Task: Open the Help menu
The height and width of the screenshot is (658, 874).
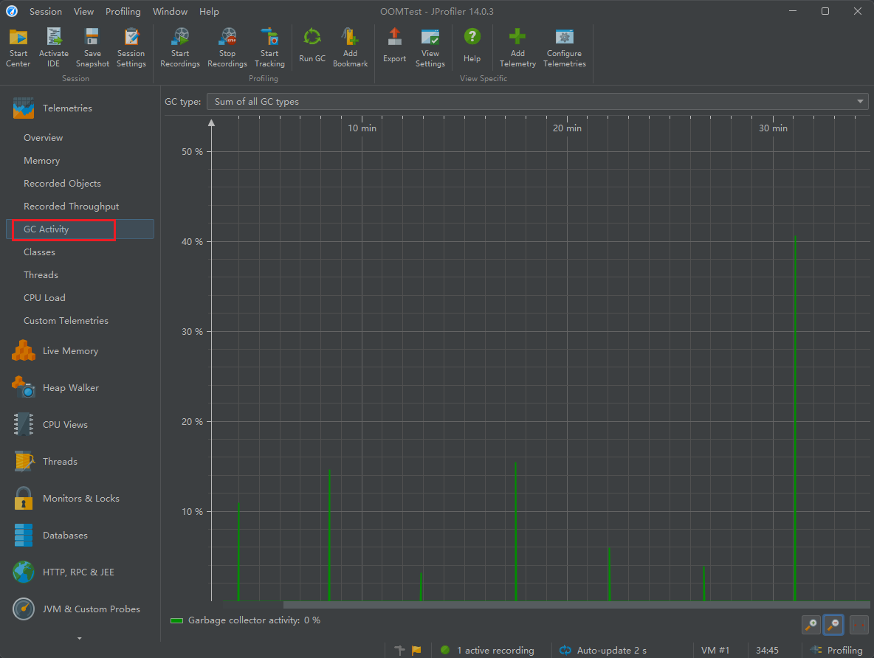Action: point(209,11)
